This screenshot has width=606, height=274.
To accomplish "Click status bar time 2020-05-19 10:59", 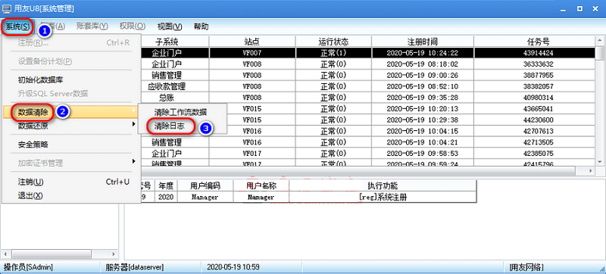I will (x=233, y=266).
